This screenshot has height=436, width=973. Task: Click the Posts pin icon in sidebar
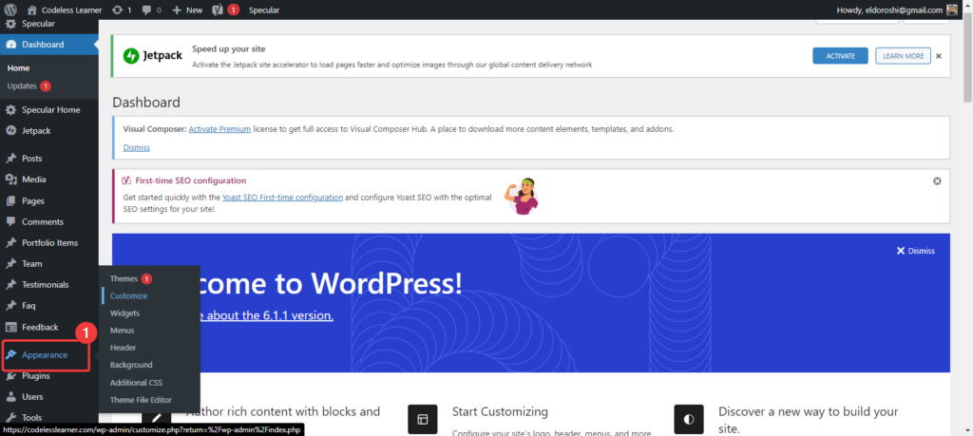(x=10, y=158)
